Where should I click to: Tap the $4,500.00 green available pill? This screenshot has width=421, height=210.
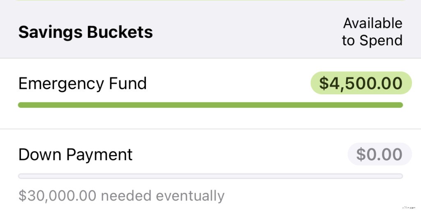[361, 83]
